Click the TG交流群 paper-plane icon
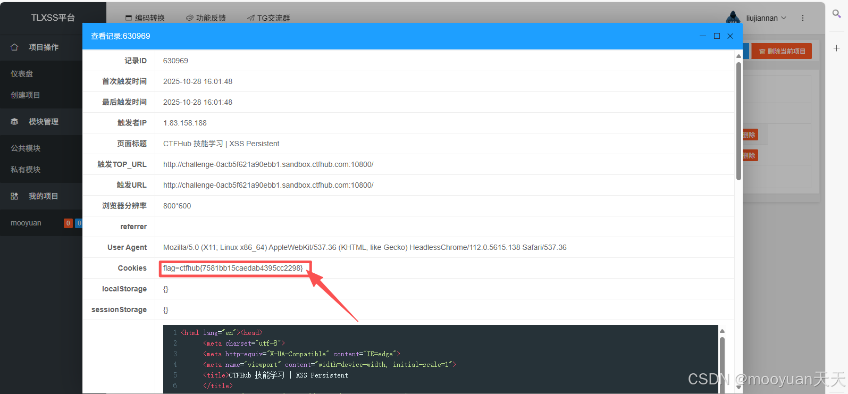848x394 pixels. (x=250, y=18)
